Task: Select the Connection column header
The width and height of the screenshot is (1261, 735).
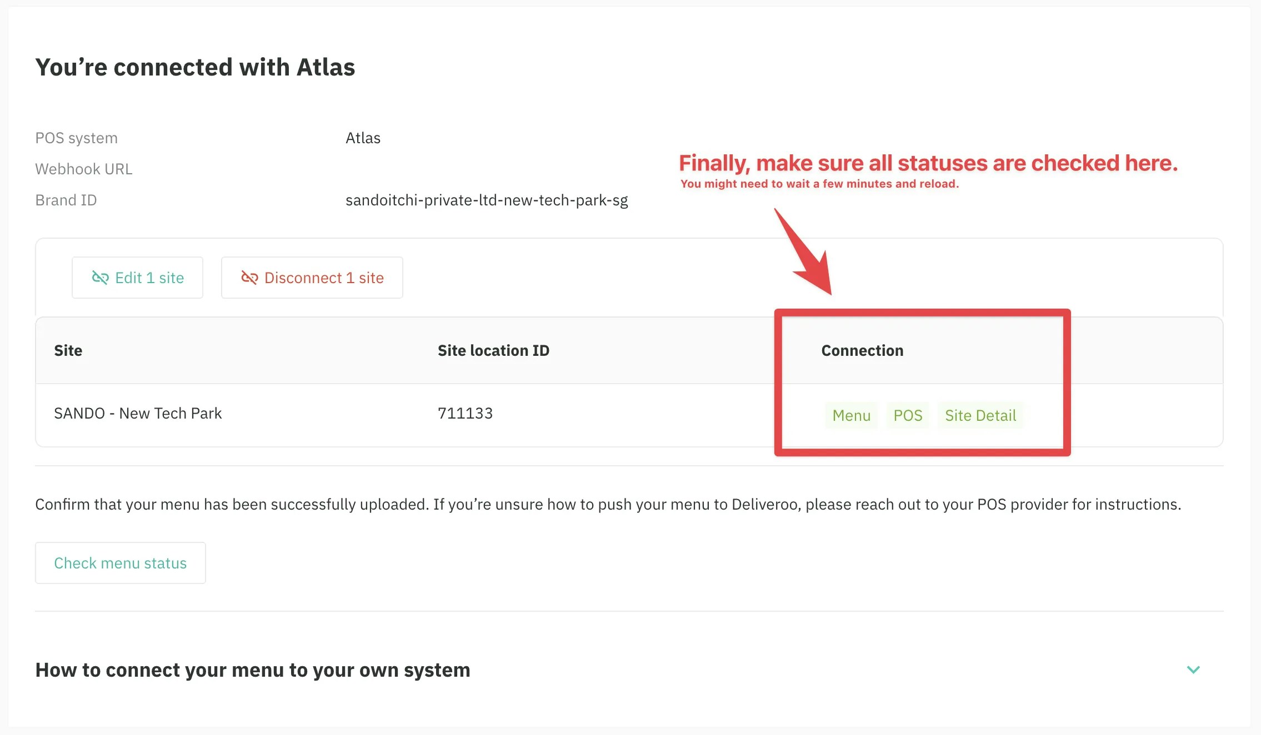Action: click(x=862, y=350)
